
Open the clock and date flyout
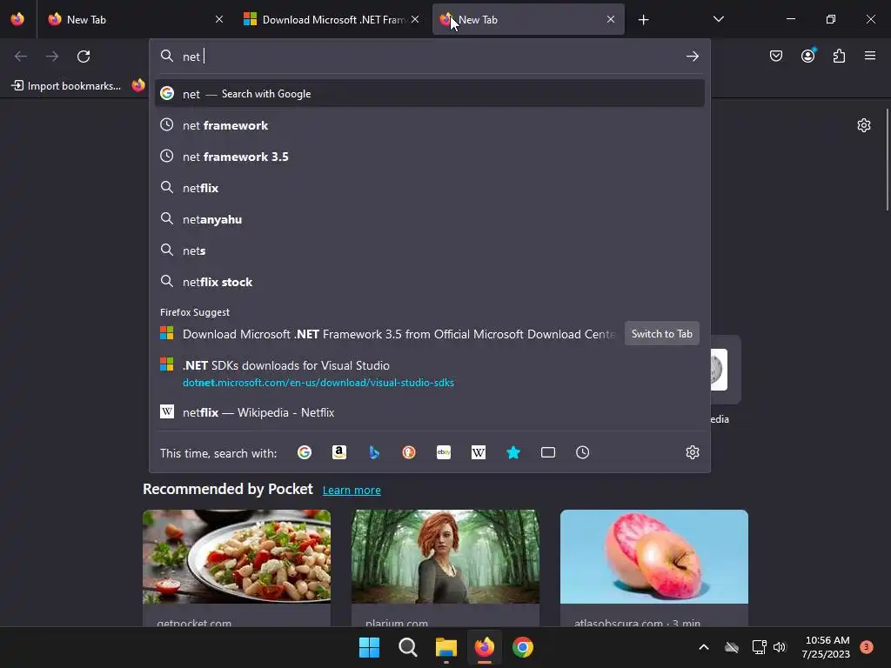pos(826,647)
